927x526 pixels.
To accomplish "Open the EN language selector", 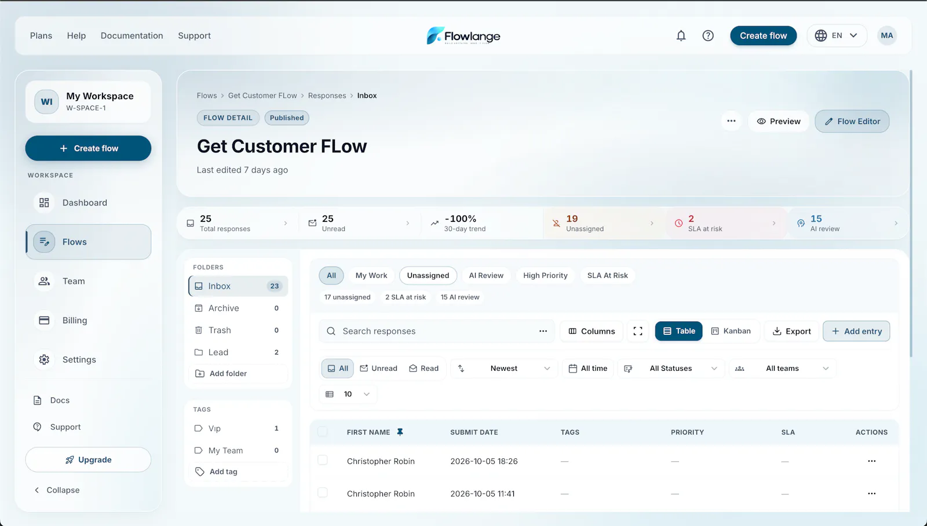I will click(x=837, y=35).
